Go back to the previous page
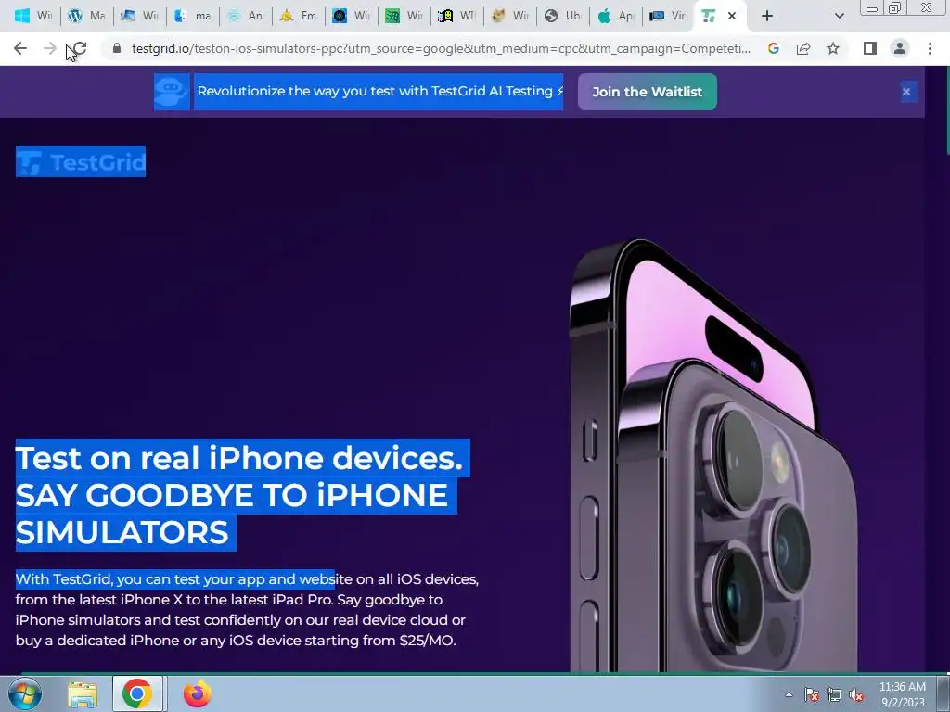950x712 pixels. pos(20,48)
